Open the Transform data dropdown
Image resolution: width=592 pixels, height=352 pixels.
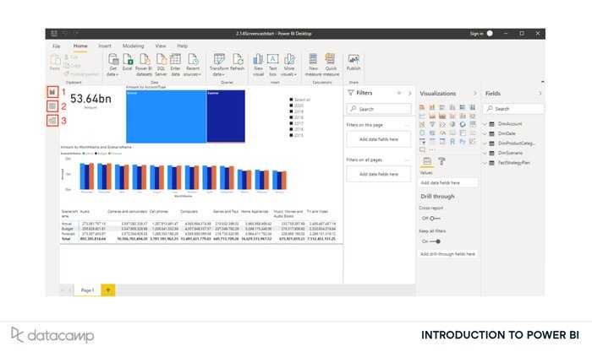pos(219,65)
